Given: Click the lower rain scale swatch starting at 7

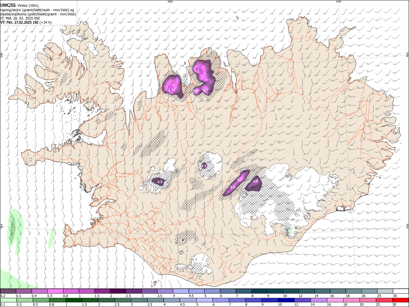Looking at the screenshot, I should [x=237, y=300].
